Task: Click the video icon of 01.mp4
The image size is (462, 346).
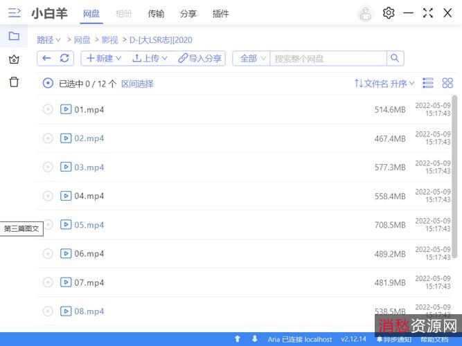Action: [x=66, y=109]
